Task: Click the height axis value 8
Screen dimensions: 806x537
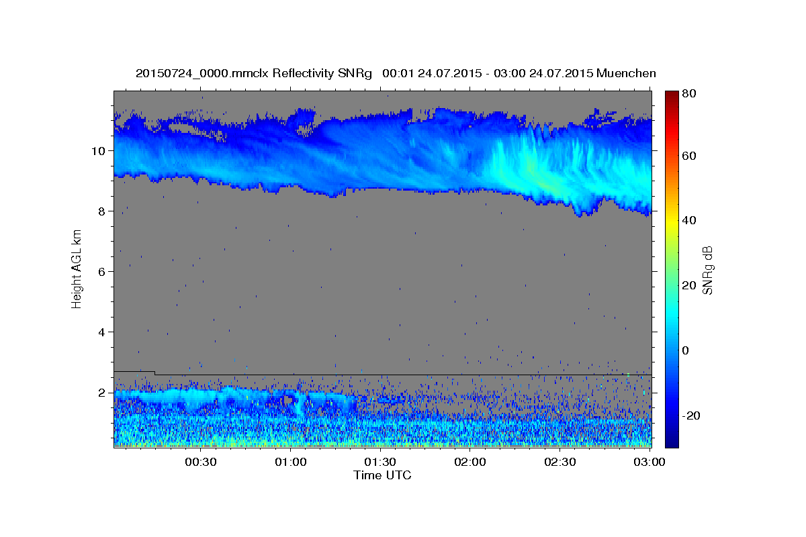Action: [x=102, y=211]
